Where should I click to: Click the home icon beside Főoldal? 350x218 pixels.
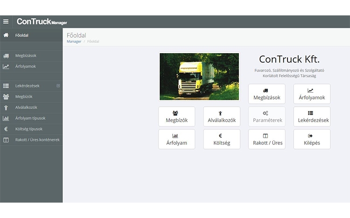coord(6,35)
